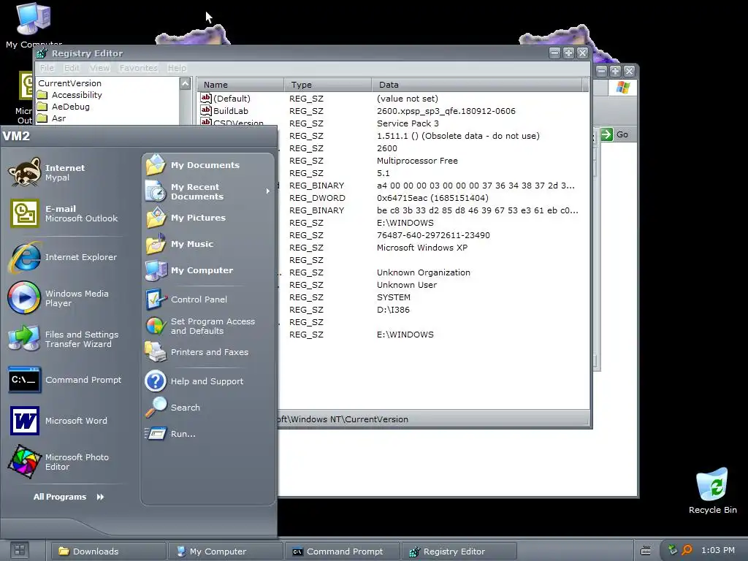Viewport: 748px width, 561px height.
Task: Open Mypal Internet browser raccoon icon
Action: tap(24, 172)
